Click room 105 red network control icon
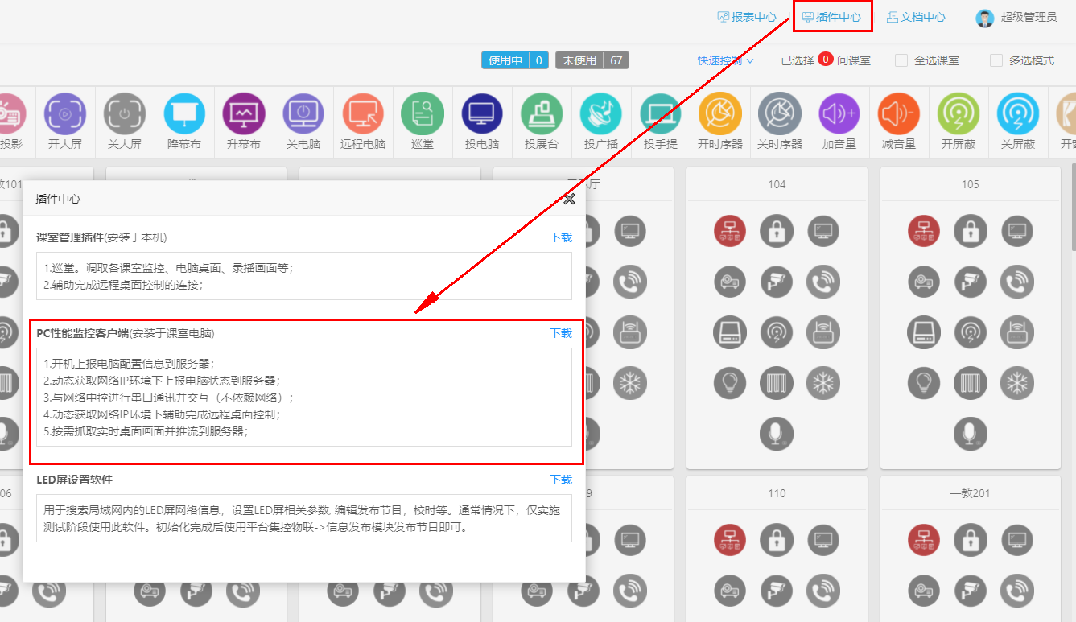Screen dimensions: 1076x622 pyautogui.click(x=924, y=231)
